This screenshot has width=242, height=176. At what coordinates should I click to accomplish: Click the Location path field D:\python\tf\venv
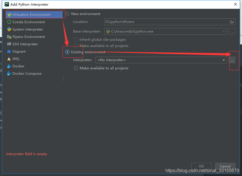pyautogui.click(x=170, y=22)
